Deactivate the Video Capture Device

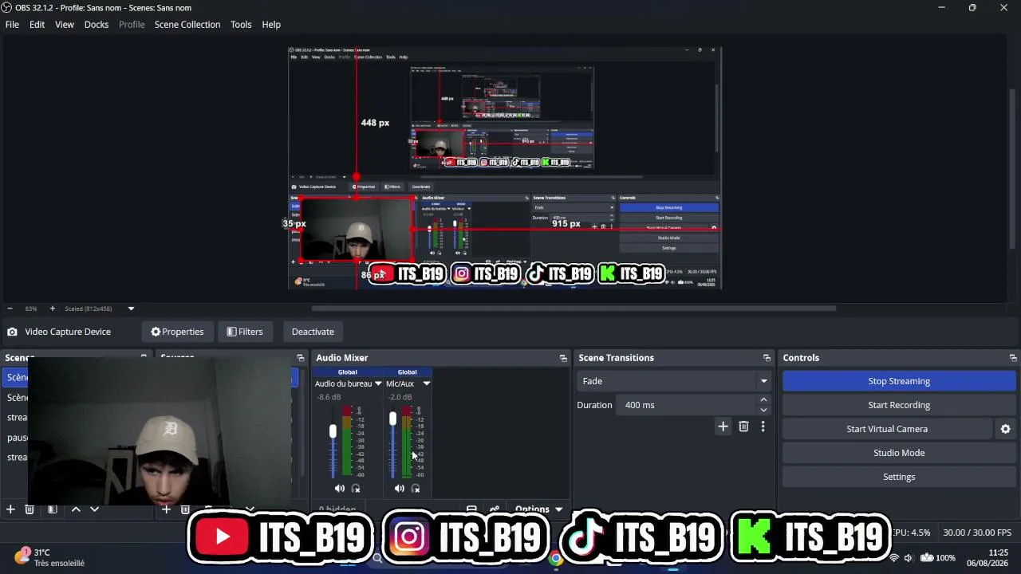click(313, 332)
